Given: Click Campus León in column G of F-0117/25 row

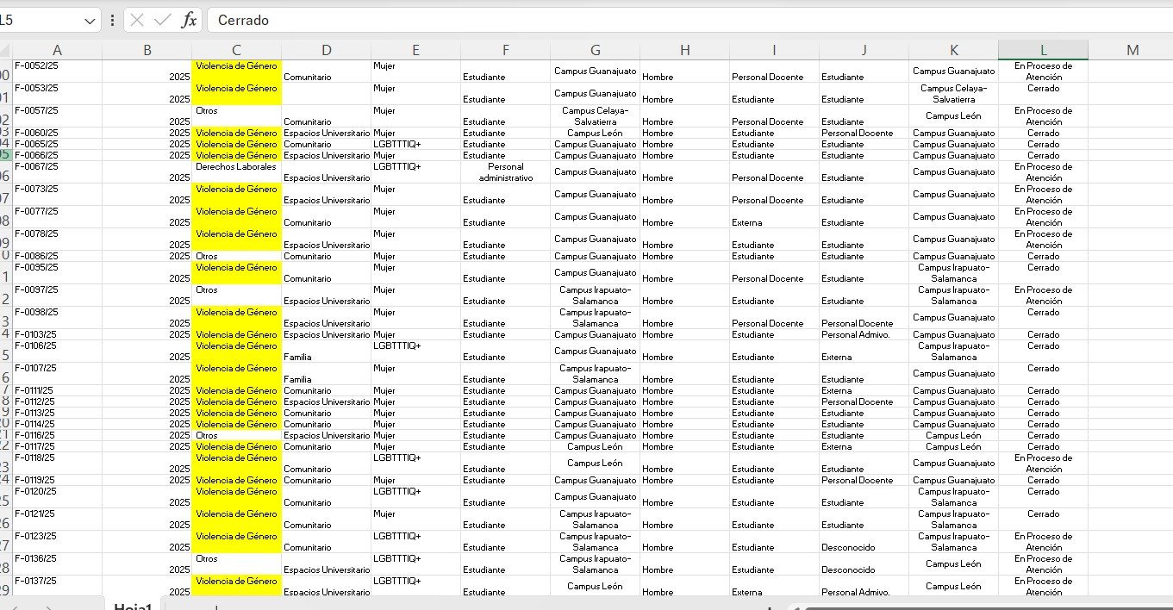Looking at the screenshot, I should [595, 446].
